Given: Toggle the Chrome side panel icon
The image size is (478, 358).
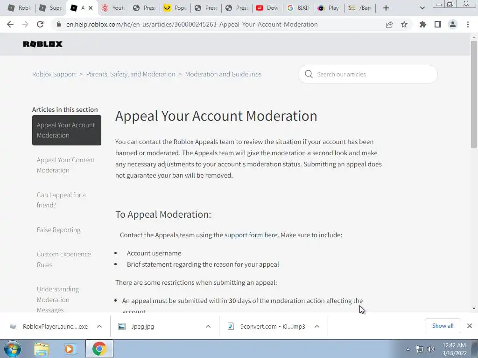Looking at the screenshot, I should (x=438, y=24).
